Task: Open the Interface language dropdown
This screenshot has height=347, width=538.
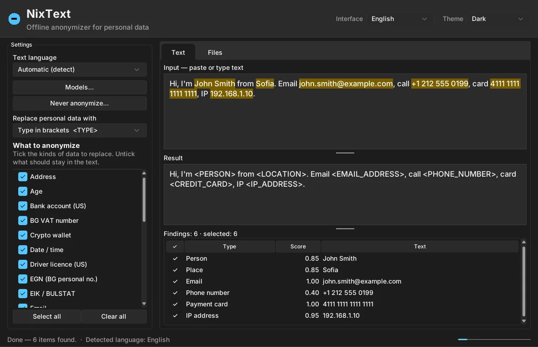Action: pyautogui.click(x=400, y=19)
